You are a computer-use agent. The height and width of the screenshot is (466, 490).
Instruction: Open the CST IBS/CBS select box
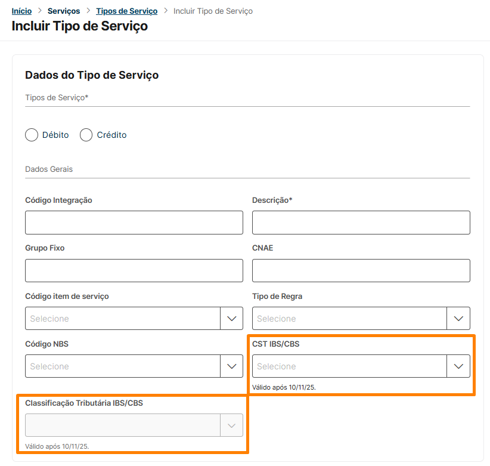point(349,366)
